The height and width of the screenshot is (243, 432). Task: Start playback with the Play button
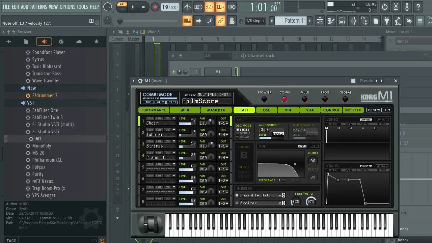pos(133,7)
